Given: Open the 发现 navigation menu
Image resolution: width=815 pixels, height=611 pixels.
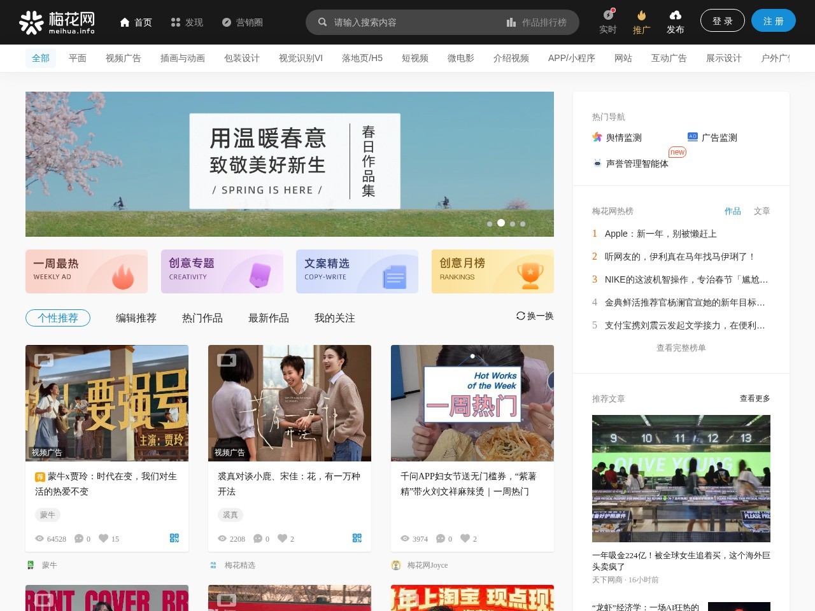Looking at the screenshot, I should [x=187, y=22].
